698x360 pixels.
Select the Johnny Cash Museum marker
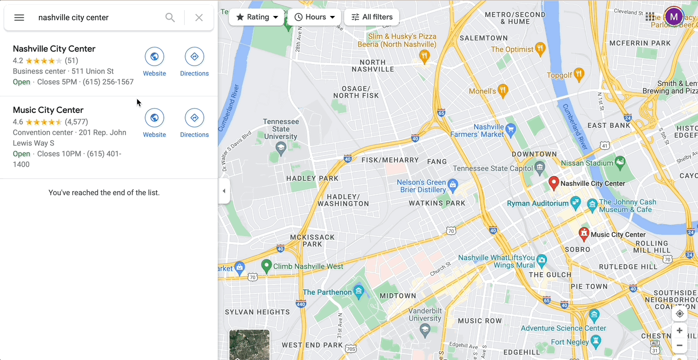click(592, 204)
